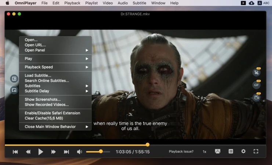The image size is (272, 165).
Task: Click the screenshot capture icon
Action: coord(256,73)
